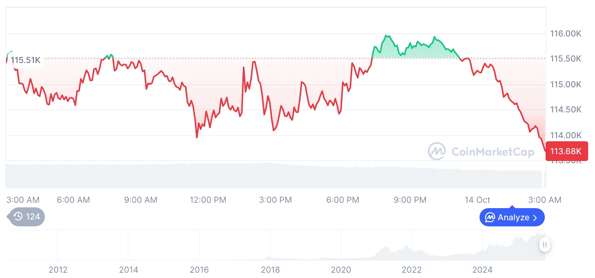Click the history clock icon
The width and height of the screenshot is (595, 278).
(18, 217)
